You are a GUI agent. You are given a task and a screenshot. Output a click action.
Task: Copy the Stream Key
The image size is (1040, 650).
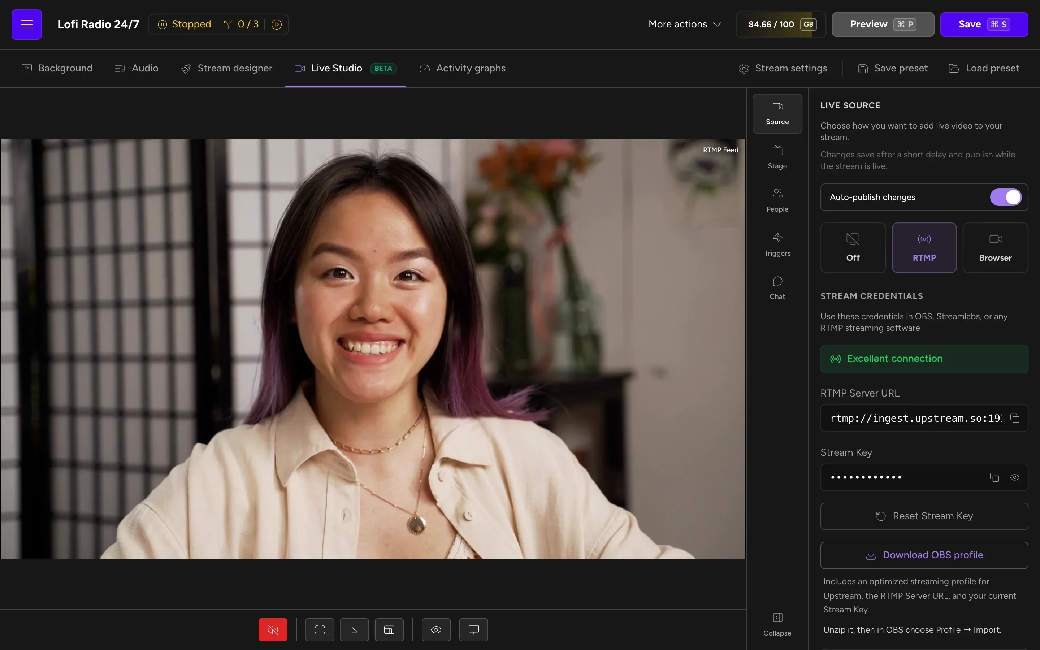[994, 478]
